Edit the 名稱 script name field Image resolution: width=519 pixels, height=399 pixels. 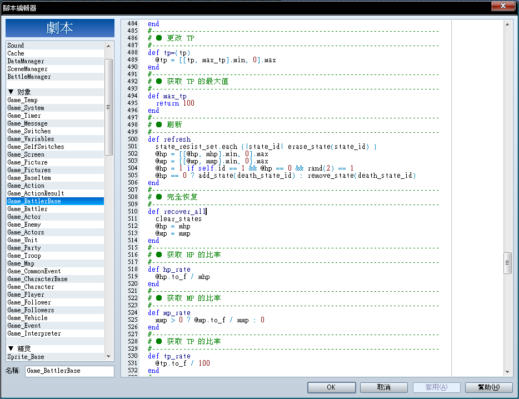[x=69, y=371]
